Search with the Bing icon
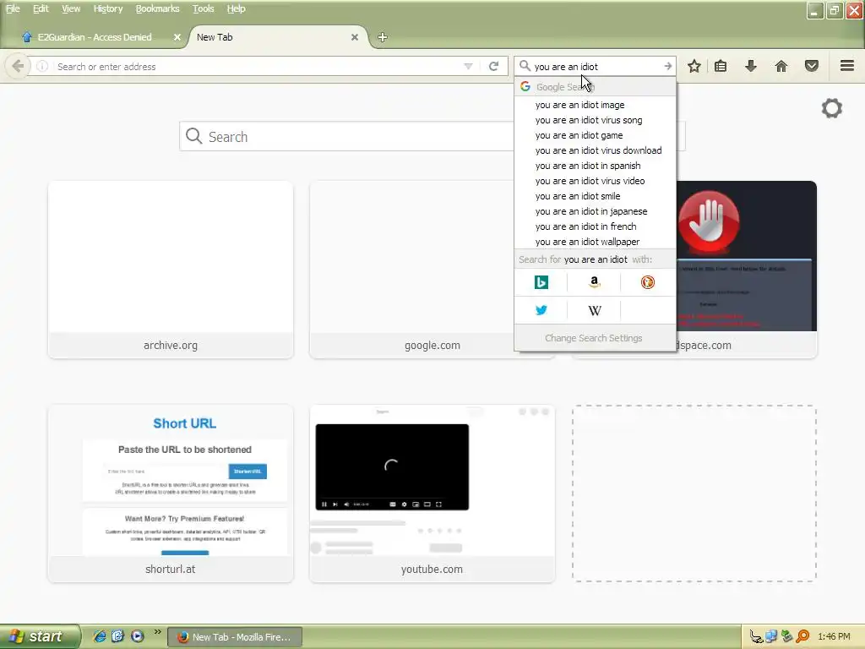The width and height of the screenshot is (865, 649). pos(541,282)
